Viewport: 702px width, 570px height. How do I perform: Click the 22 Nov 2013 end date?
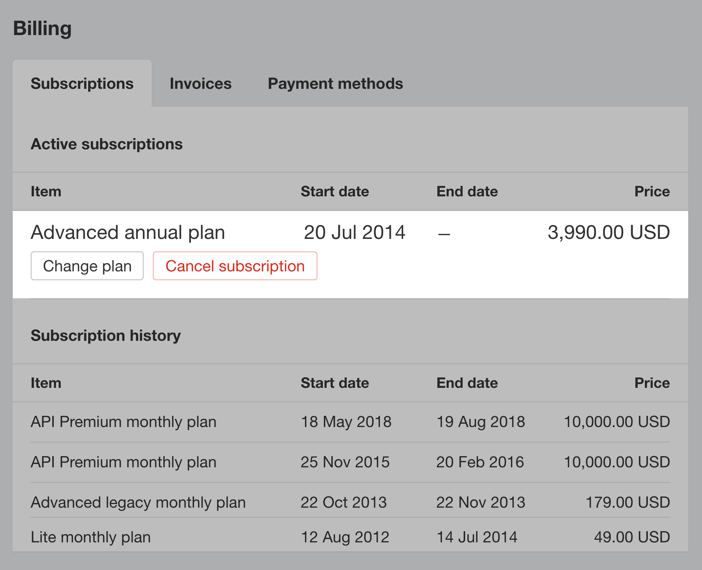(x=481, y=502)
